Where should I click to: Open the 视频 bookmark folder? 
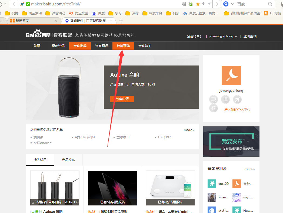tap(172, 13)
